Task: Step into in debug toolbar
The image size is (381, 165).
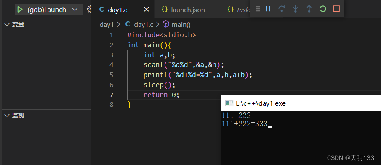Action: pyautogui.click(x=296, y=9)
